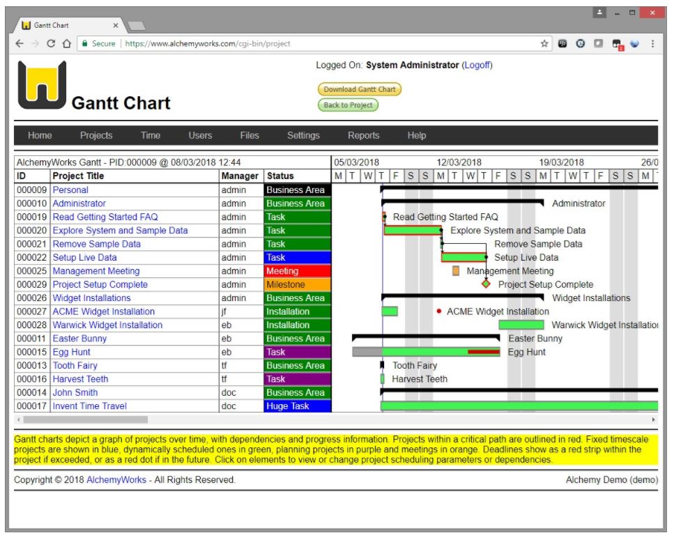
Task: Open the Time menu
Action: pos(151,135)
